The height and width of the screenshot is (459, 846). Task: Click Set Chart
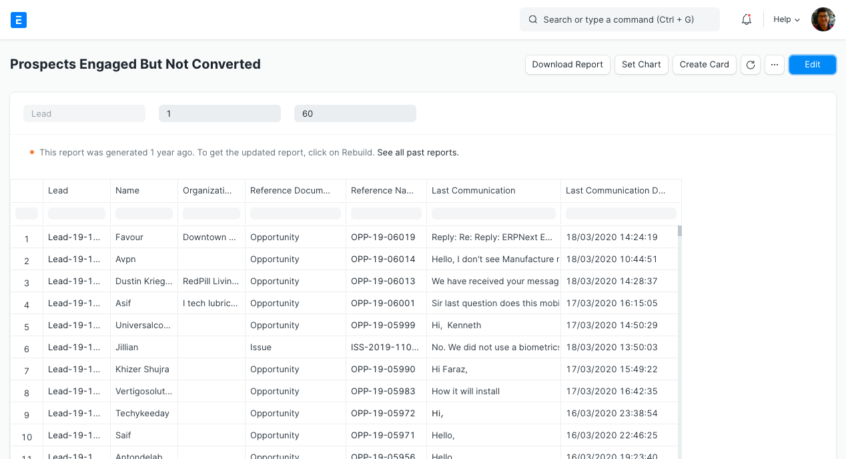pos(641,65)
